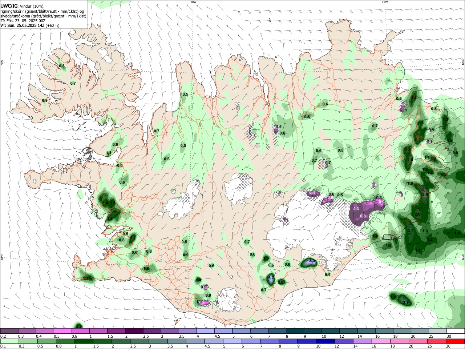The image size is (465, 349).
Task: Click the '2.7' value offshore to the southeast
Action: coord(406,302)
